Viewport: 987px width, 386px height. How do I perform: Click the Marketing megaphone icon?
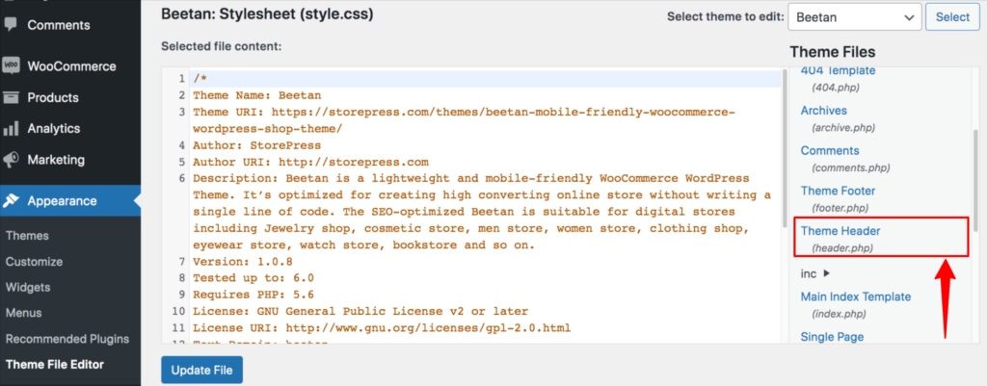point(11,160)
